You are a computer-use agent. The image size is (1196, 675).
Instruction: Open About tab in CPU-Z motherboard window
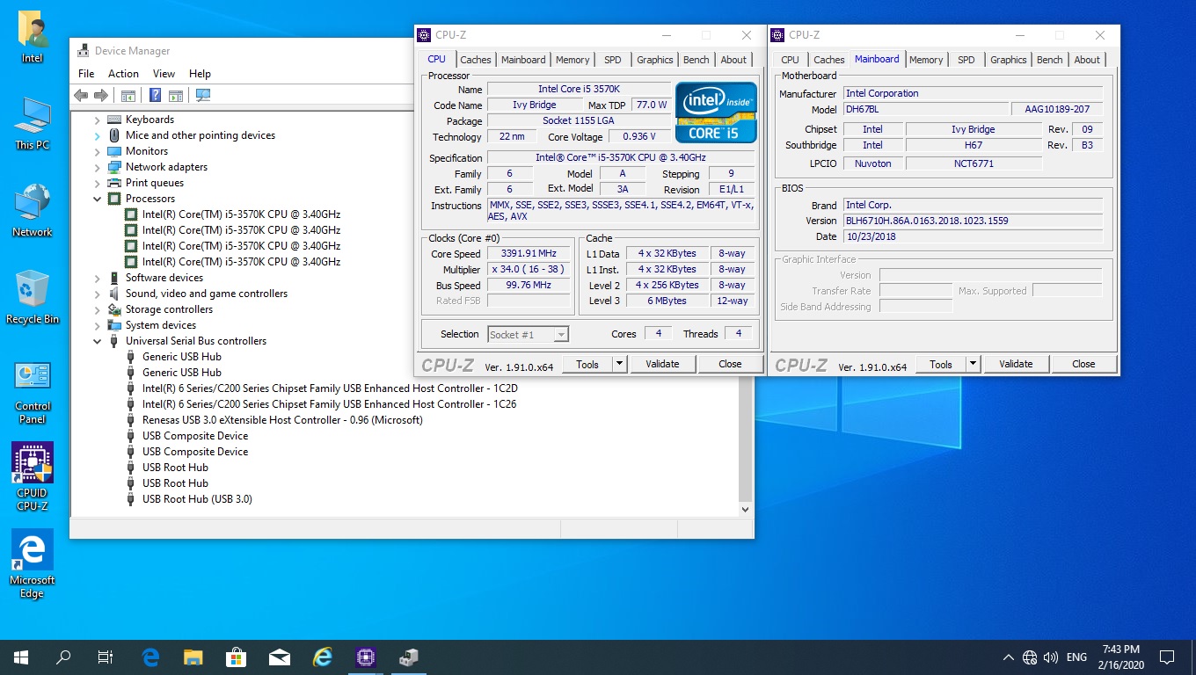coord(1087,60)
